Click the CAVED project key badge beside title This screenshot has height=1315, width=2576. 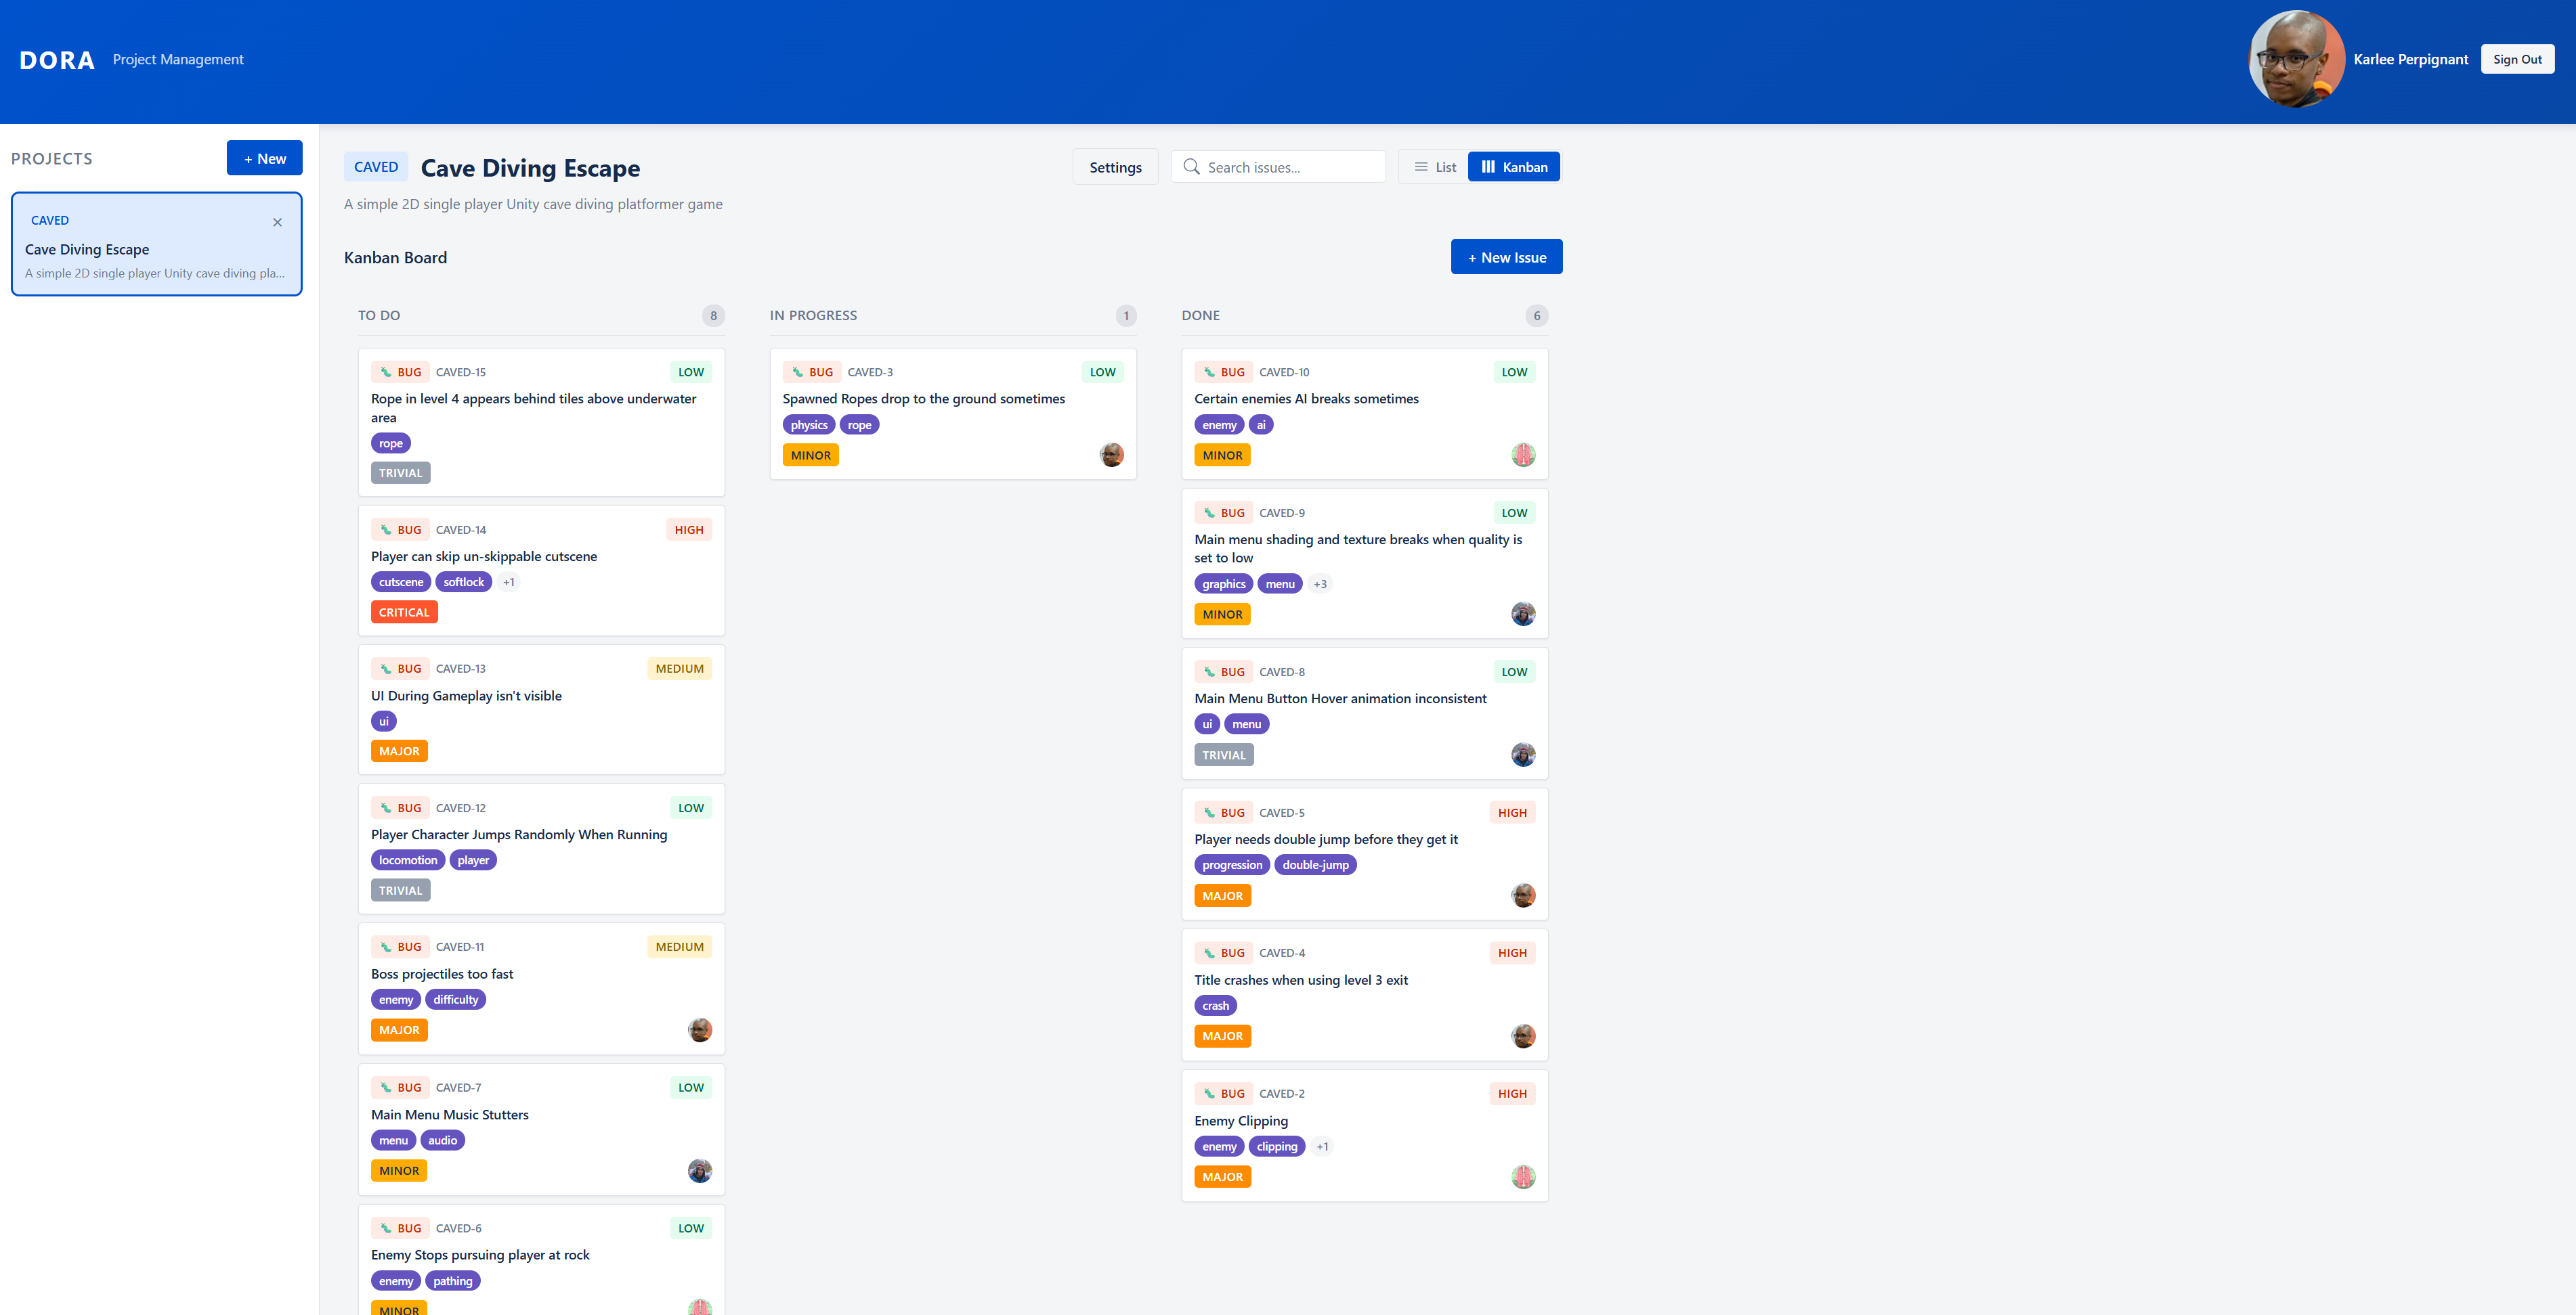pyautogui.click(x=376, y=167)
